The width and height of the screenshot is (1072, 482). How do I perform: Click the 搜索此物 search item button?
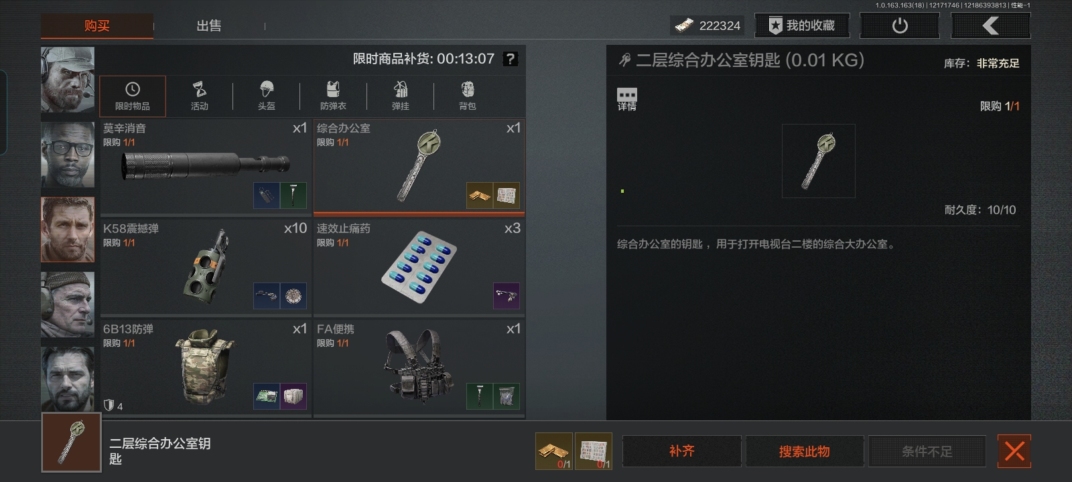click(805, 451)
